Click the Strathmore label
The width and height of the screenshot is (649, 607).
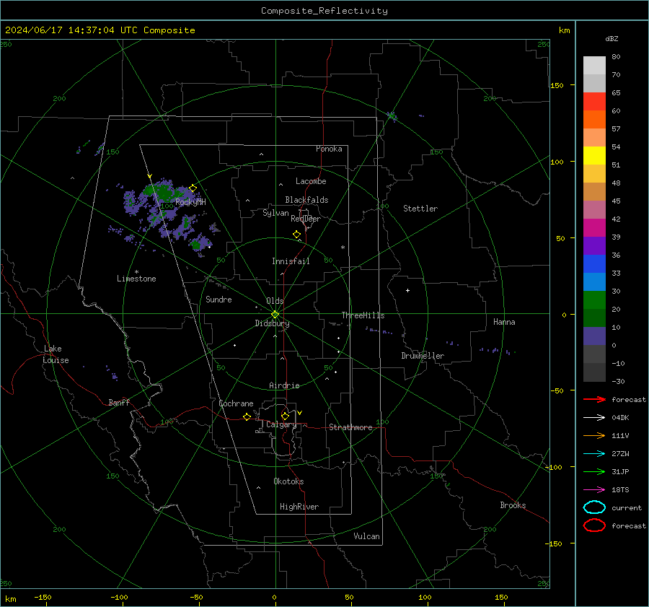(350, 427)
